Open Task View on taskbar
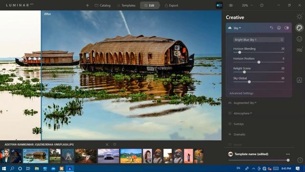The width and height of the screenshot is (305, 172). click(28, 169)
